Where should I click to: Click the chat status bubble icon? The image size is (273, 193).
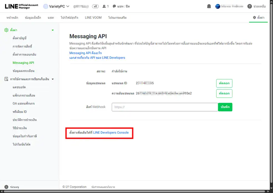click(x=114, y=6)
